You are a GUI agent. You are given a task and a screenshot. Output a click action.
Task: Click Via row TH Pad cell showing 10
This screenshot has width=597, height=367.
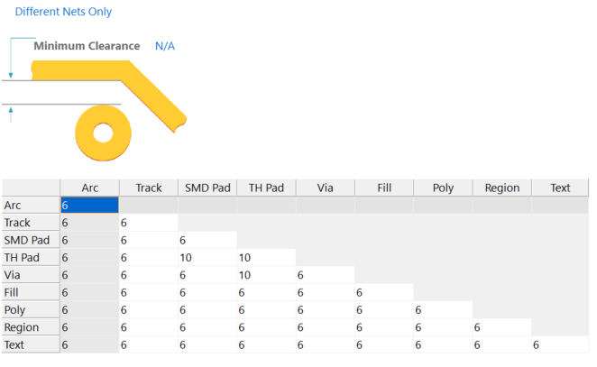pyautogui.click(x=267, y=275)
